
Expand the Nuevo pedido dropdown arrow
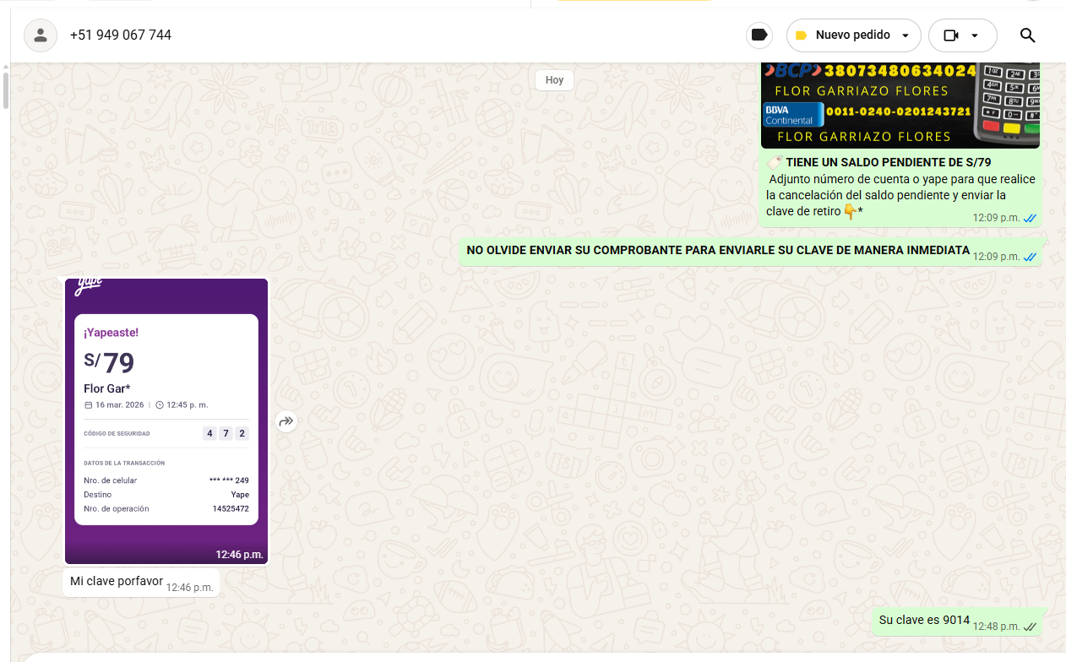pos(906,35)
